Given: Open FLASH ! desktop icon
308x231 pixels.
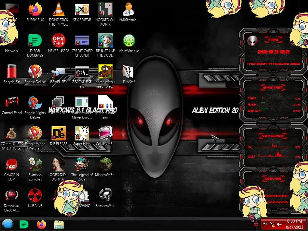Looking at the screenshot, I should (128, 71).
